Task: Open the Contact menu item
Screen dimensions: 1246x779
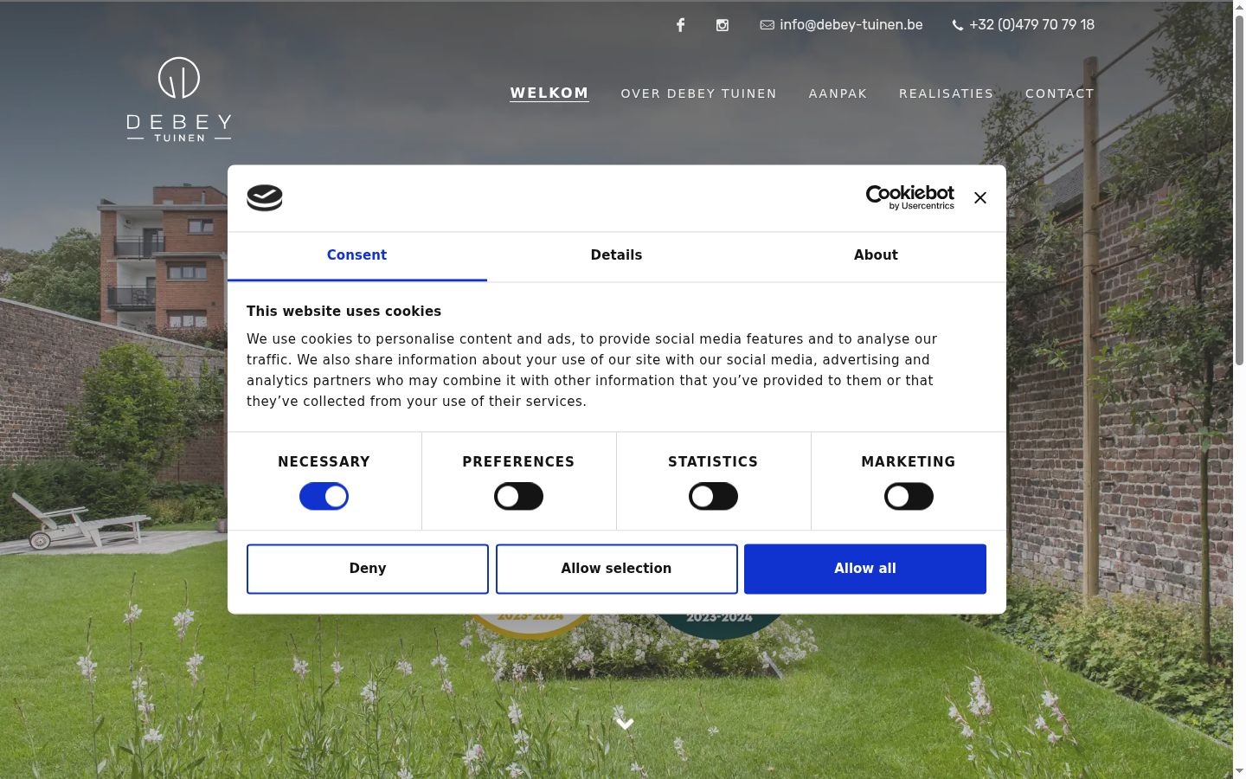Action: click(1060, 93)
